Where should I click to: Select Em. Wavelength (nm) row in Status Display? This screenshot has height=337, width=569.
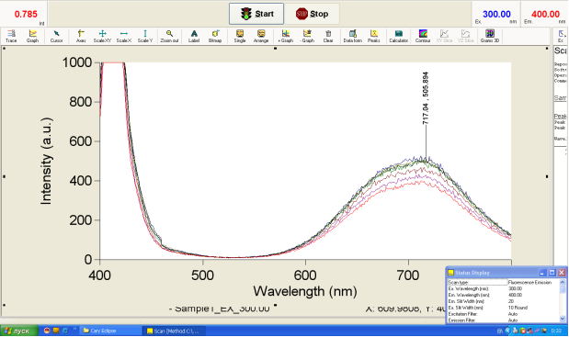[x=504, y=295]
